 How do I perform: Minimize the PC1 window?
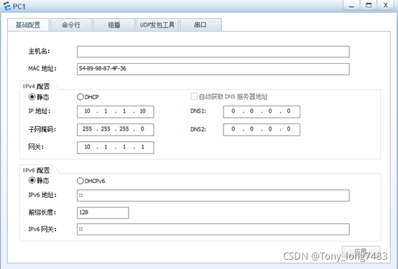tap(351, 5)
